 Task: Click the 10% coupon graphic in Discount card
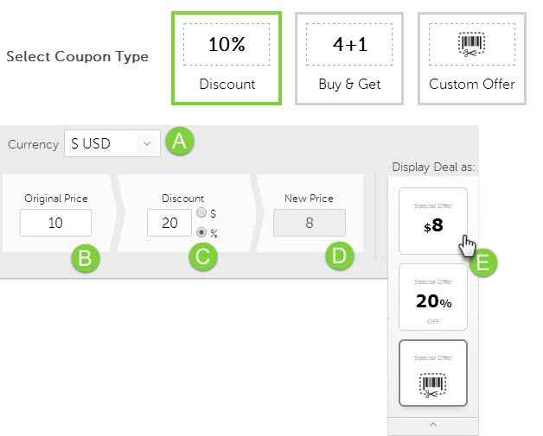(226, 45)
